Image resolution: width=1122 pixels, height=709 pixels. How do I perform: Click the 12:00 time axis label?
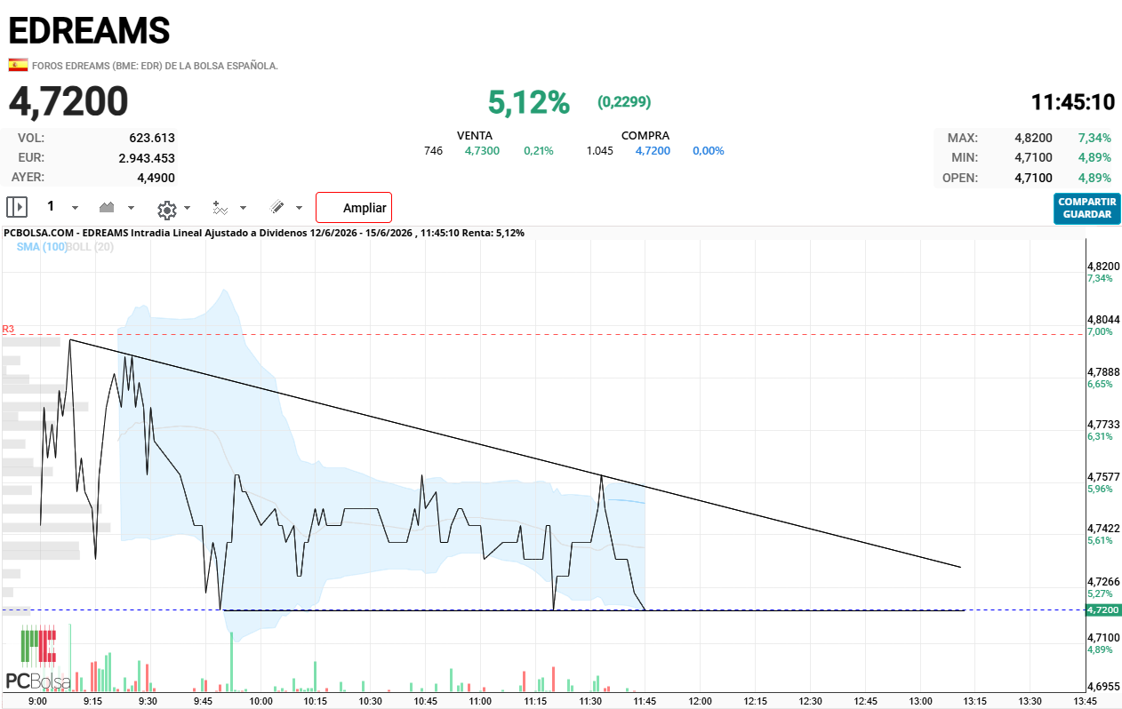click(701, 701)
